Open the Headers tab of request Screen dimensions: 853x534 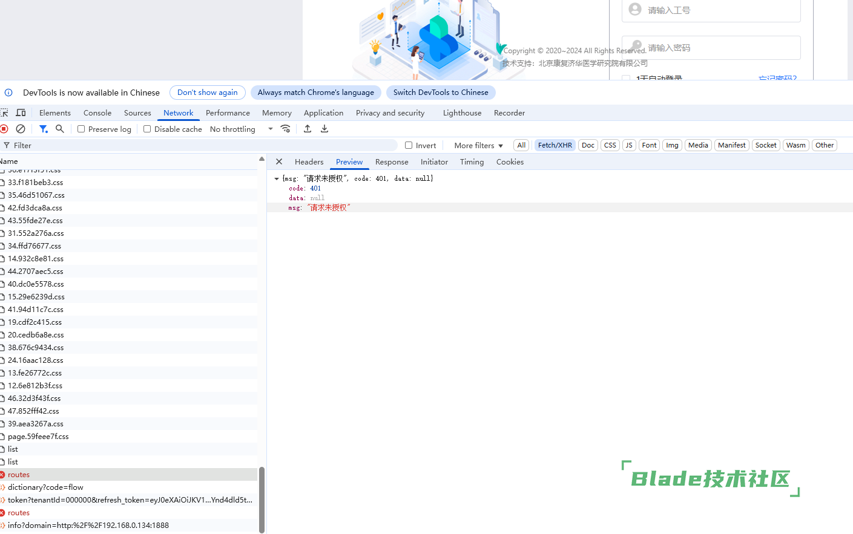point(309,161)
